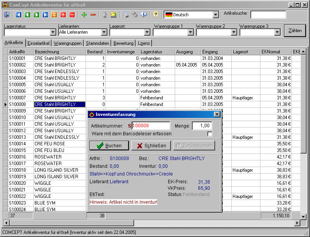The height and width of the screenshot is (237, 310).
Task: Click the Zählen button
Action: [294, 31]
